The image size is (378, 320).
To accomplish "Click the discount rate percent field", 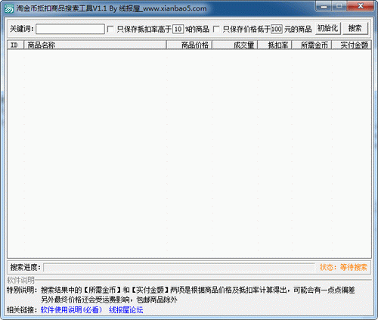I will tap(178, 29).
